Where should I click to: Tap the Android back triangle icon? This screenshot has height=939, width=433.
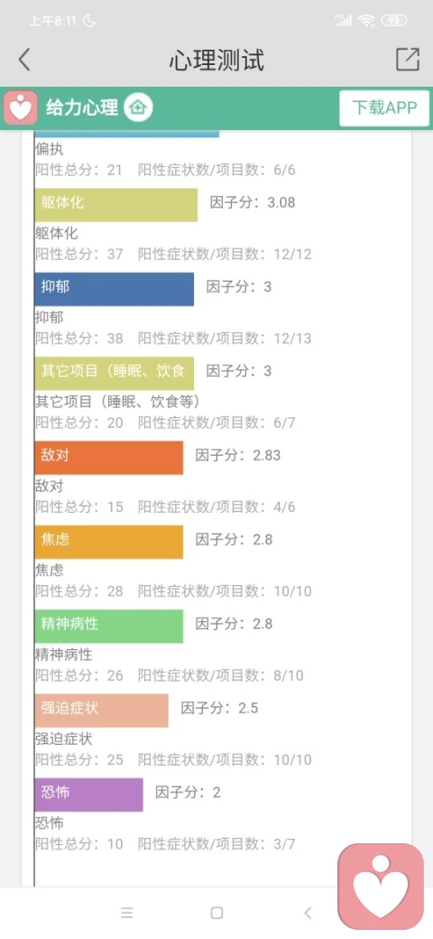(308, 913)
